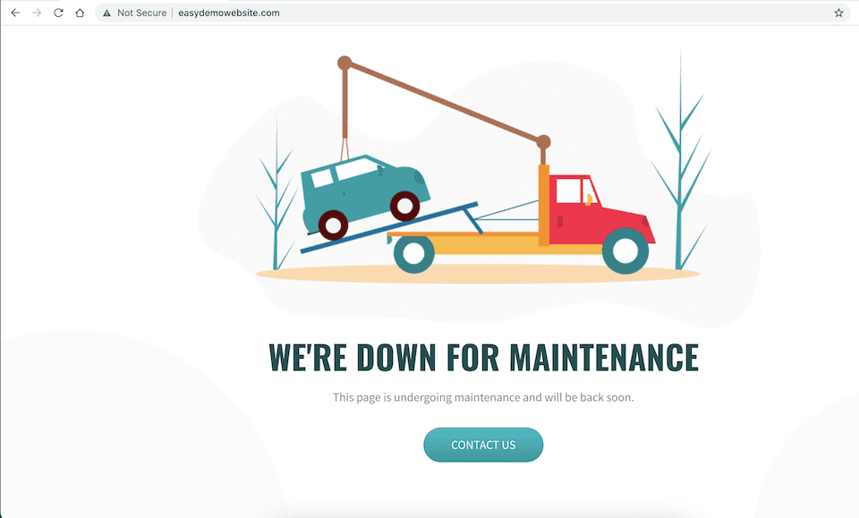Click the Not Secure label text
The height and width of the screenshot is (518, 859).
[143, 13]
